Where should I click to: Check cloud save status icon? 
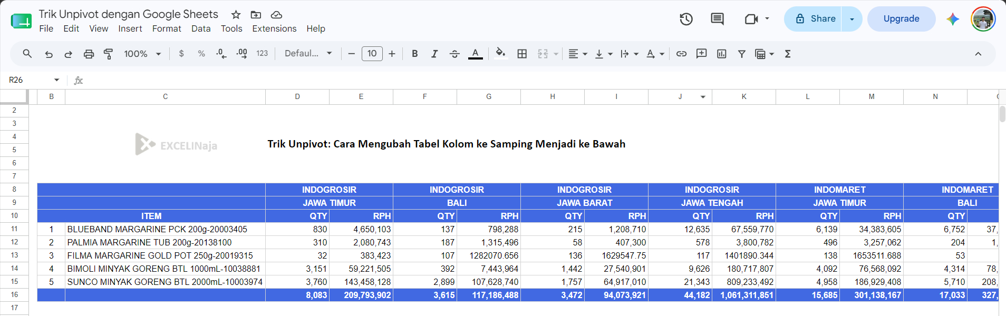click(x=276, y=15)
